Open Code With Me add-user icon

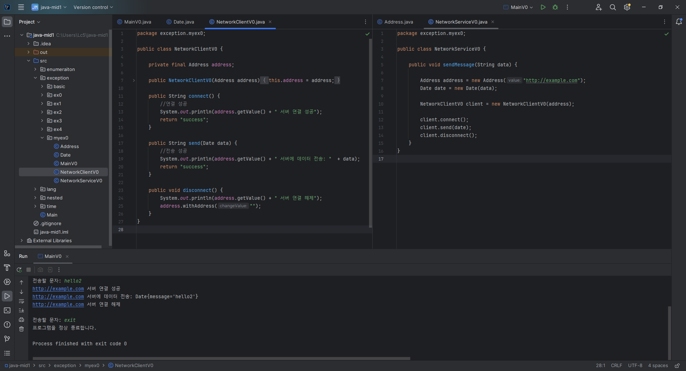pyautogui.click(x=599, y=7)
